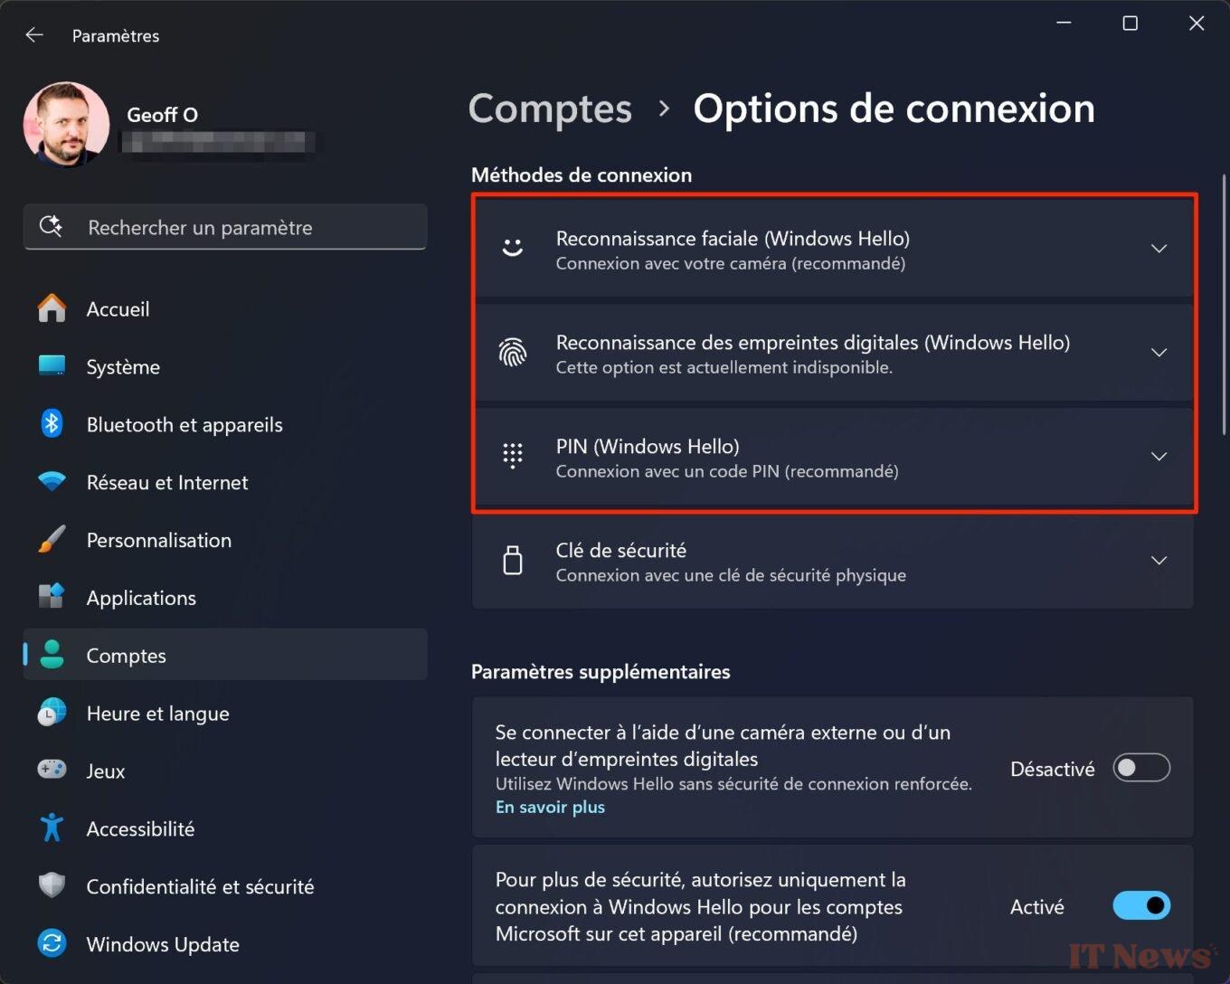Click the Wi-Fi icon for Réseau et Internet
Image resolution: width=1230 pixels, height=984 pixels.
(52, 482)
